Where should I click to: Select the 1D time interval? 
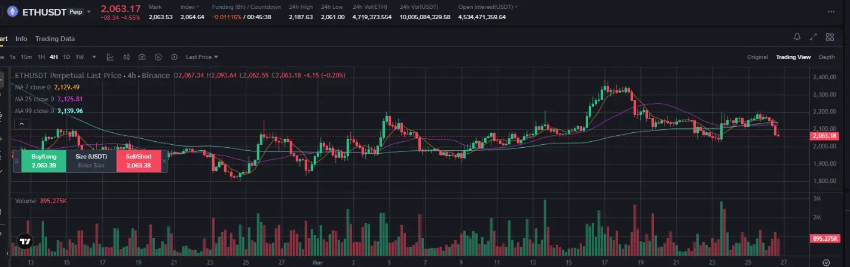point(66,57)
